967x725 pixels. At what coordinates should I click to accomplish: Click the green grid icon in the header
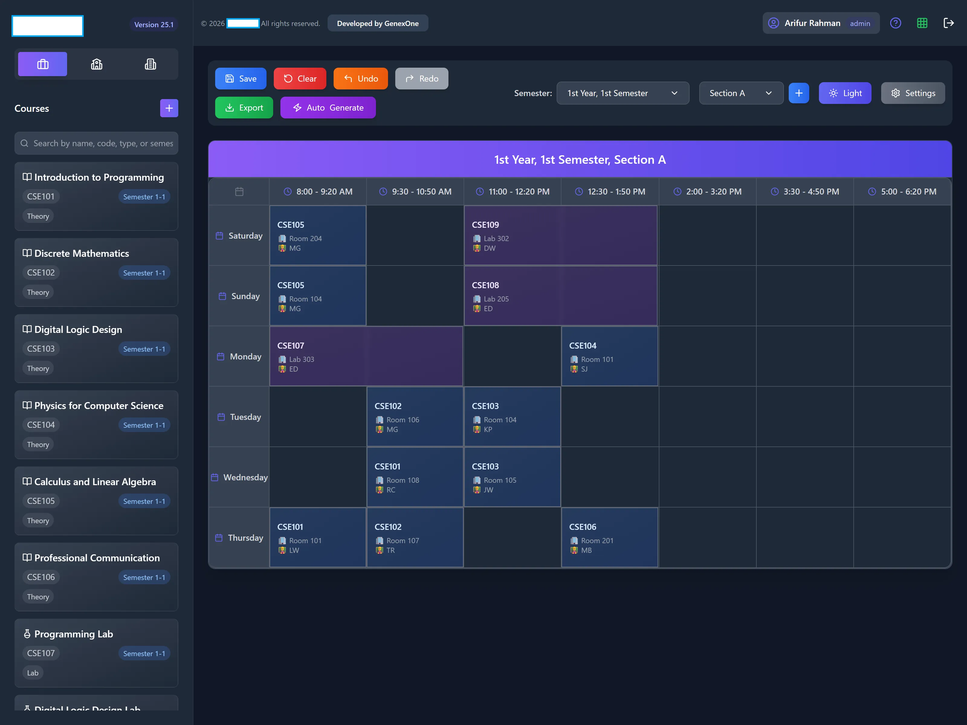tap(922, 23)
